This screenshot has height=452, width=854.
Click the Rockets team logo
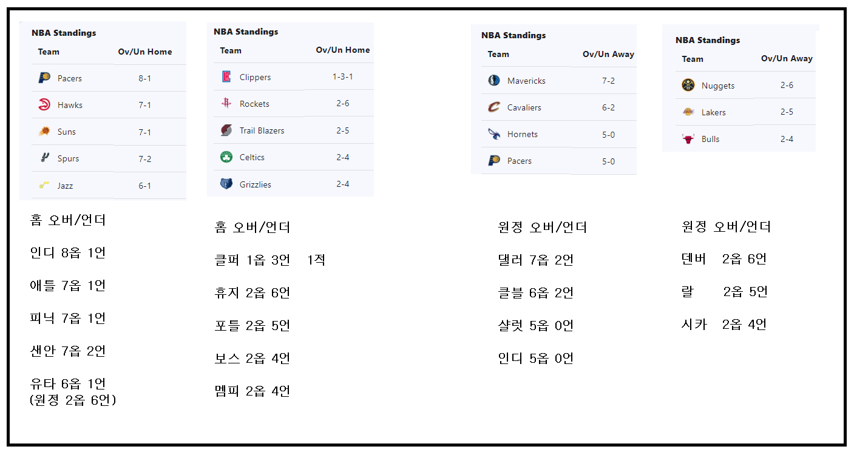[x=226, y=104]
